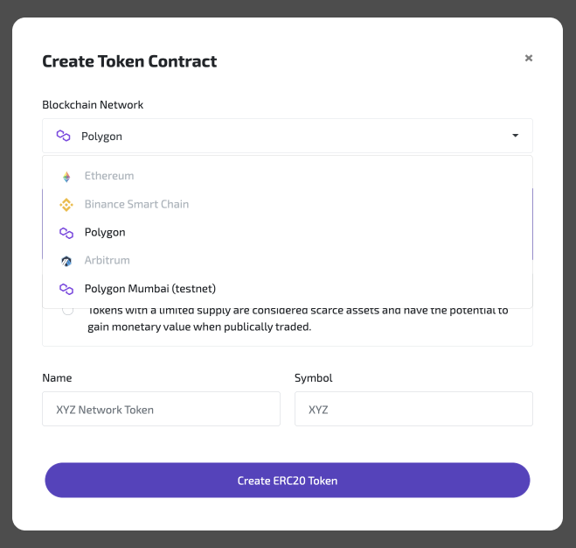Click the Ethereum logo icon
This screenshot has width=576, height=548.
pos(66,177)
